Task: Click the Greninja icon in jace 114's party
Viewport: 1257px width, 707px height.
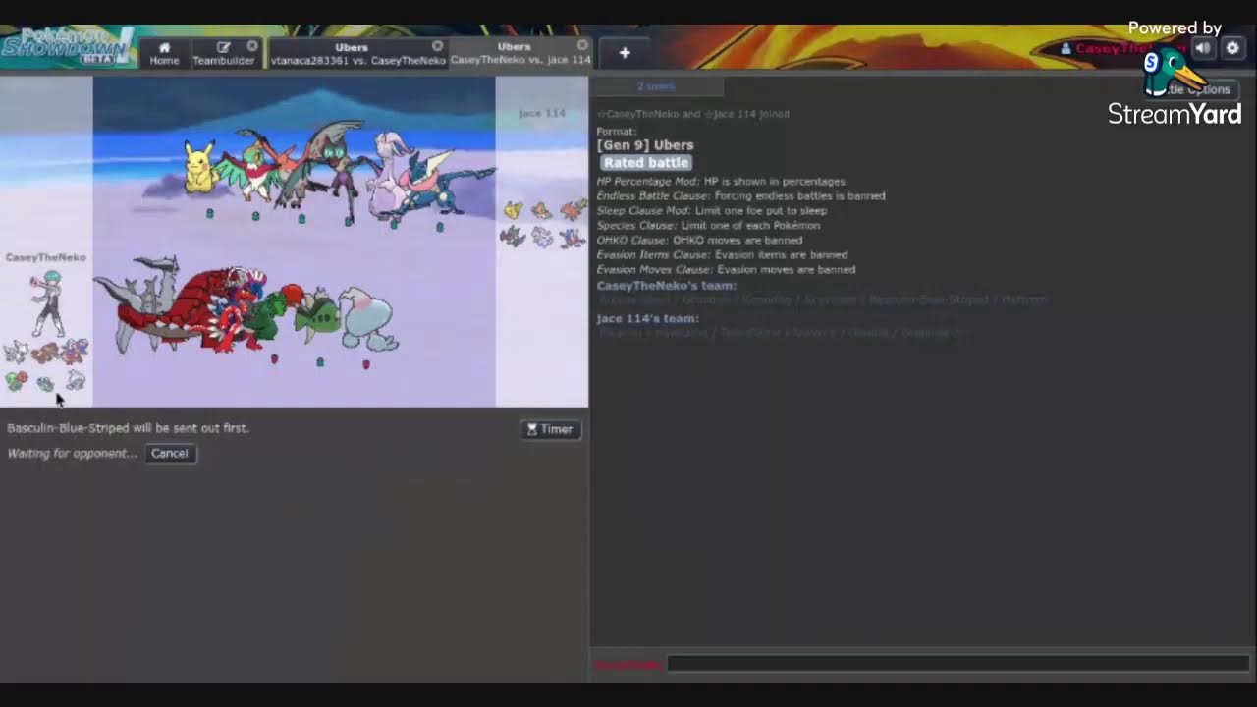Action: [x=573, y=237]
